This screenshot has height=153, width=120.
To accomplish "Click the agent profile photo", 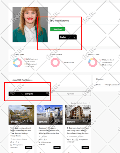I will (x=30, y=25).
